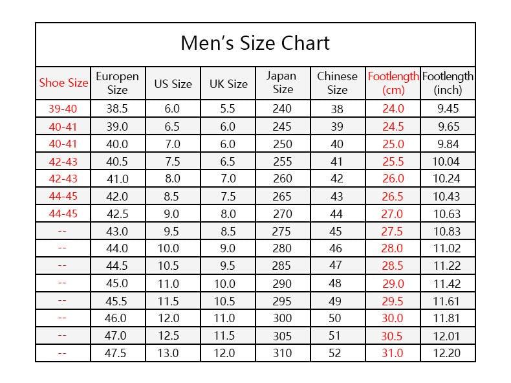The width and height of the screenshot is (511, 383).
Task: Click the Men's Size Chart title
Action: coord(255,43)
